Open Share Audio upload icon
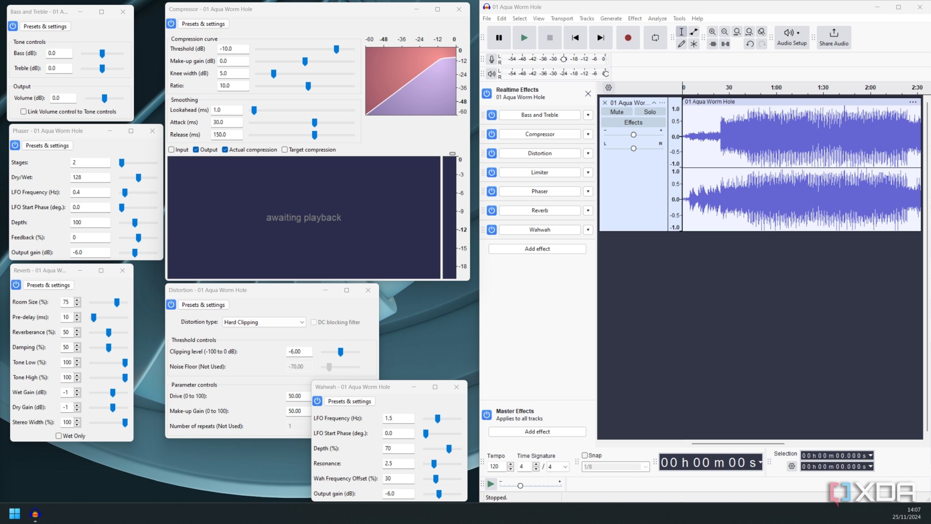The height and width of the screenshot is (524, 931). (833, 33)
